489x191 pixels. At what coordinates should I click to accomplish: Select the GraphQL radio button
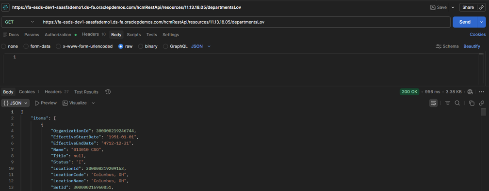tap(165, 46)
